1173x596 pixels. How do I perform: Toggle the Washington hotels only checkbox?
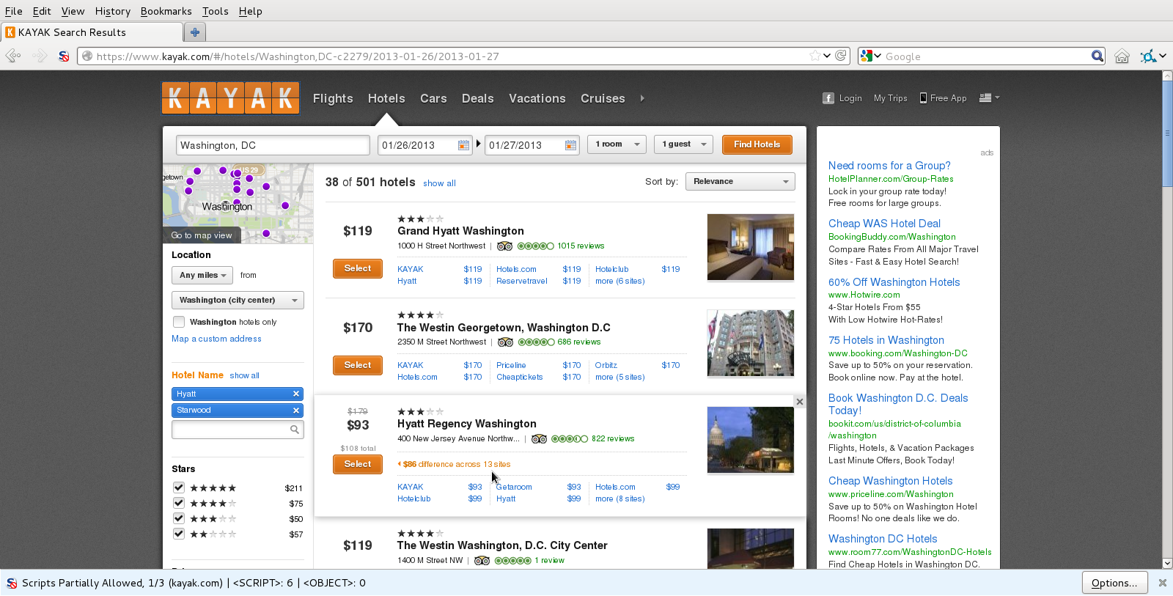click(179, 322)
